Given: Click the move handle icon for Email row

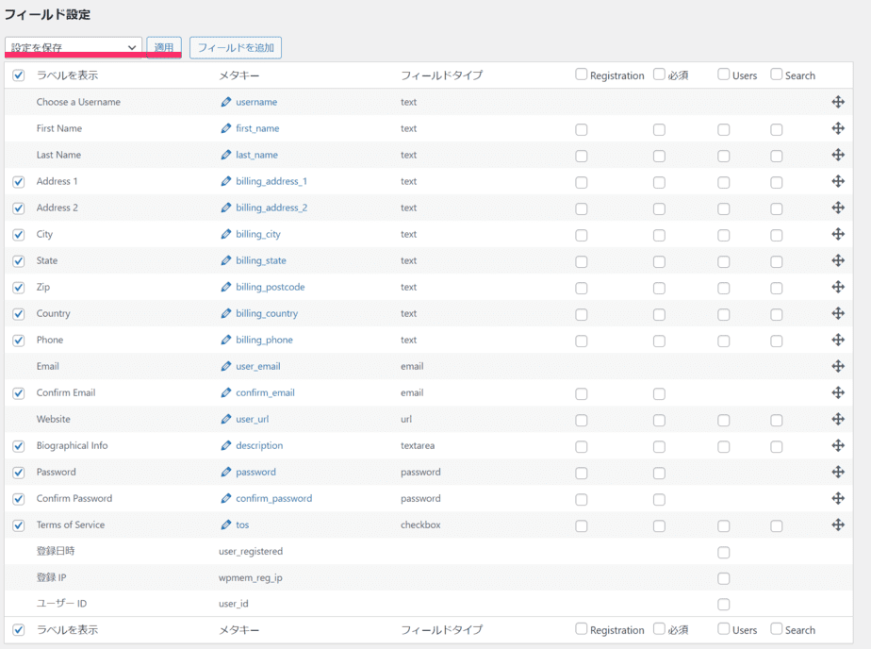Looking at the screenshot, I should tap(838, 366).
